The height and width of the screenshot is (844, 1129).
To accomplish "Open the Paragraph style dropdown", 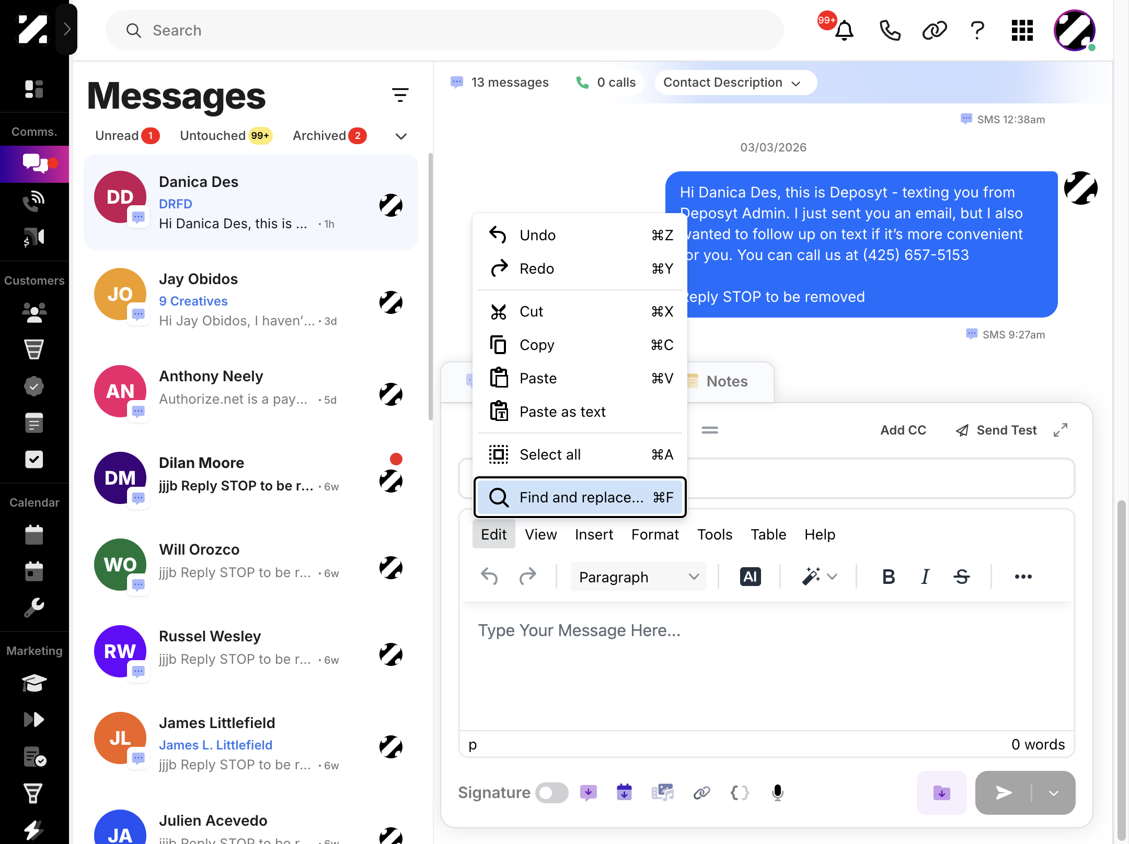I will [638, 577].
